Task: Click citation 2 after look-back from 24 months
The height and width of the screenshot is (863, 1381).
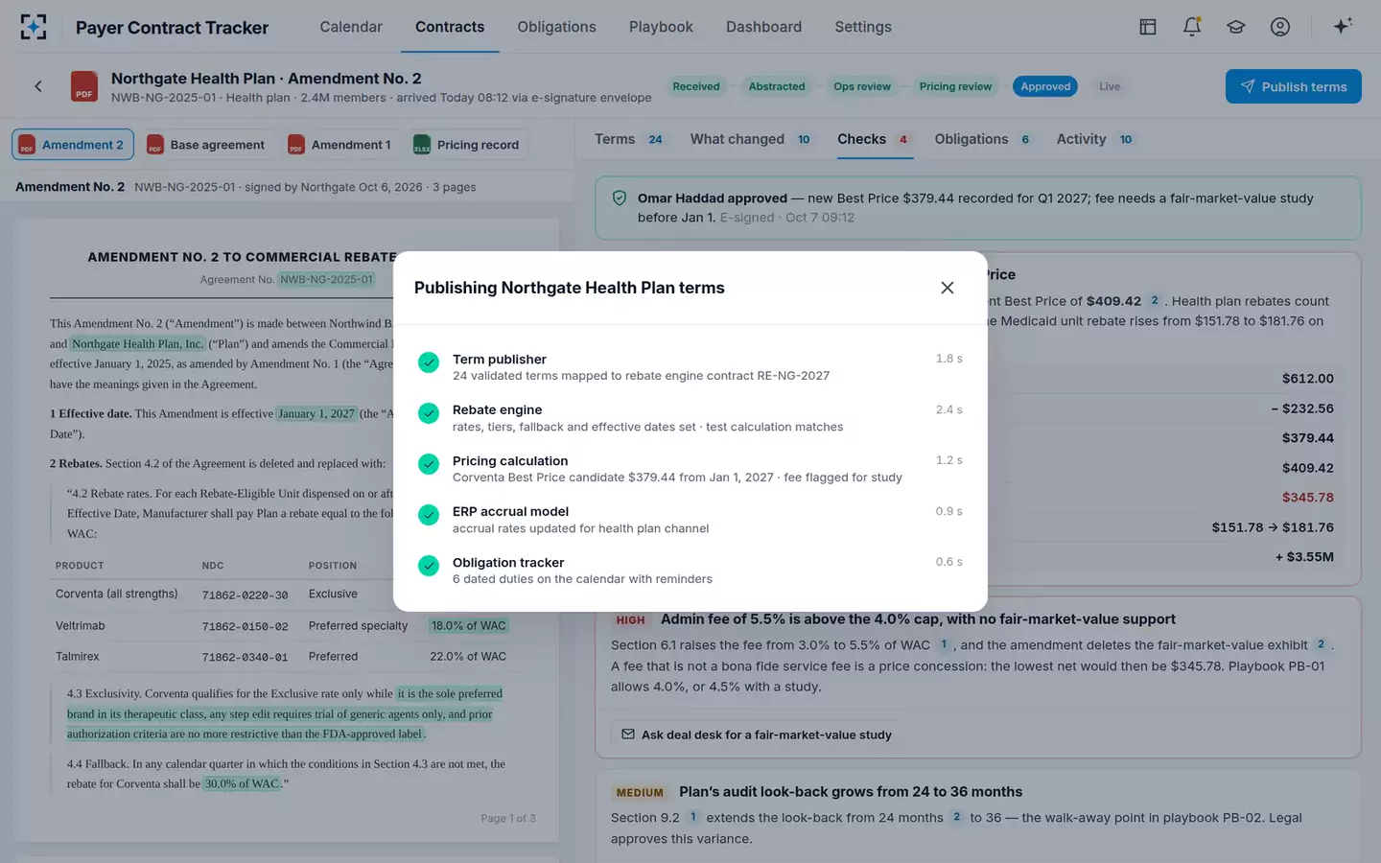Action: (x=956, y=817)
